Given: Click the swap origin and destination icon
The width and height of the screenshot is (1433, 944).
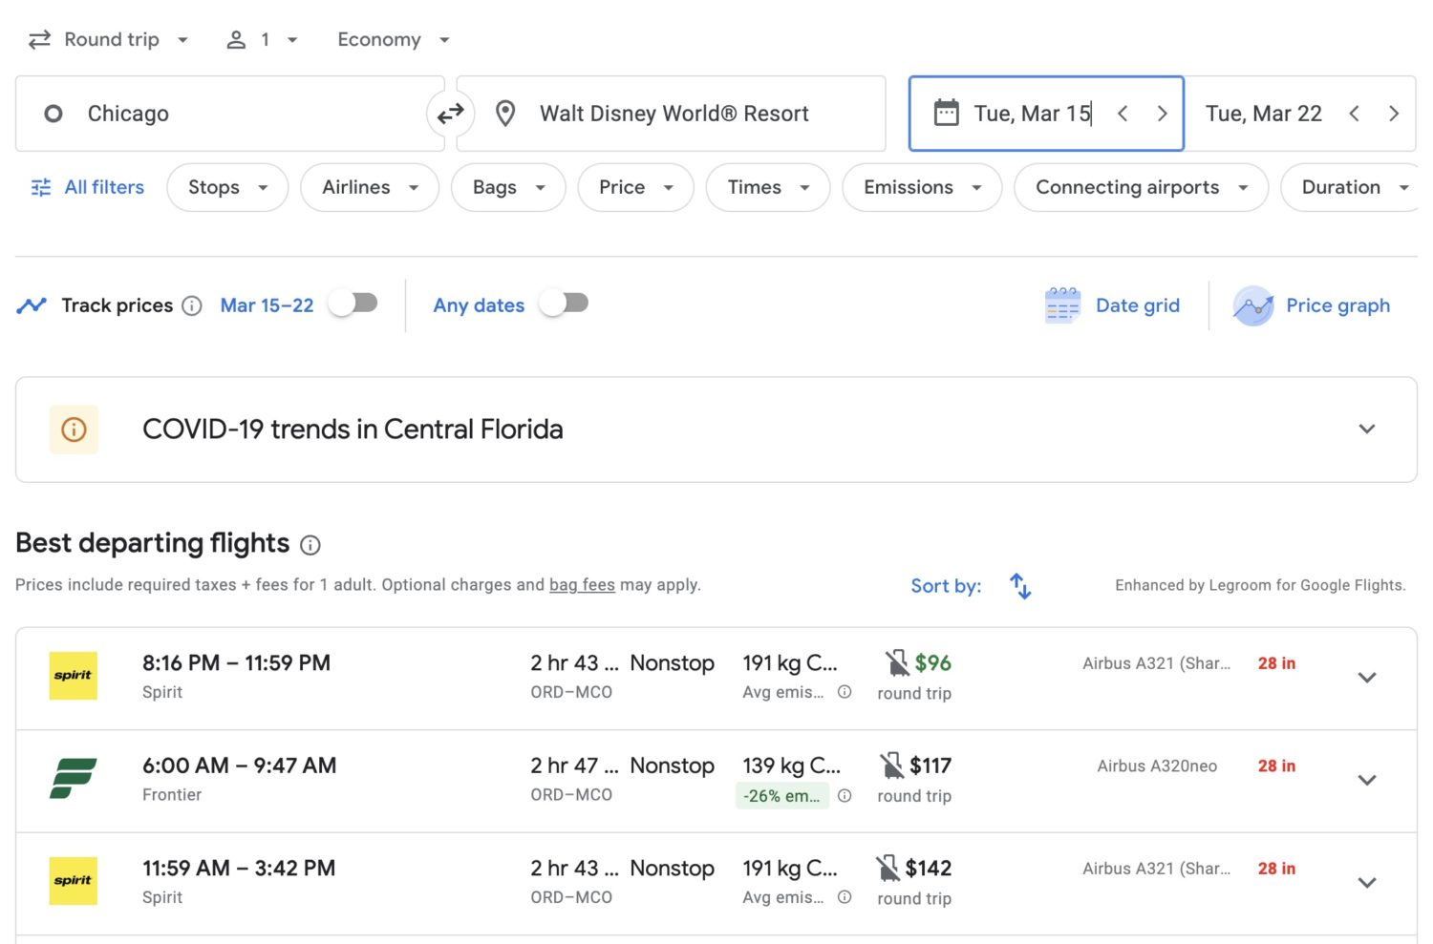Looking at the screenshot, I should pyautogui.click(x=450, y=114).
